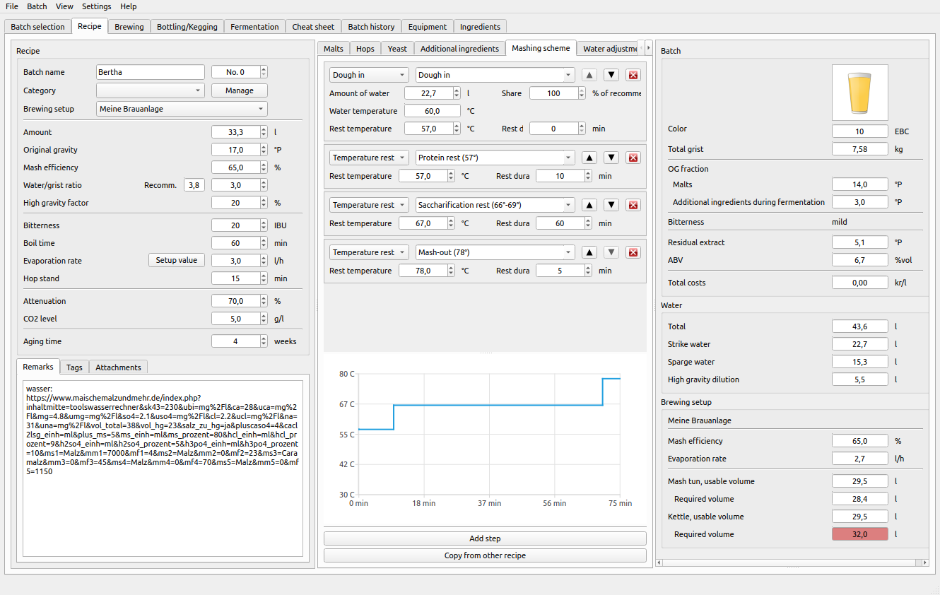Viewport: 940px width, 595px height.
Task: Open the Hops tab
Action: click(x=365, y=49)
